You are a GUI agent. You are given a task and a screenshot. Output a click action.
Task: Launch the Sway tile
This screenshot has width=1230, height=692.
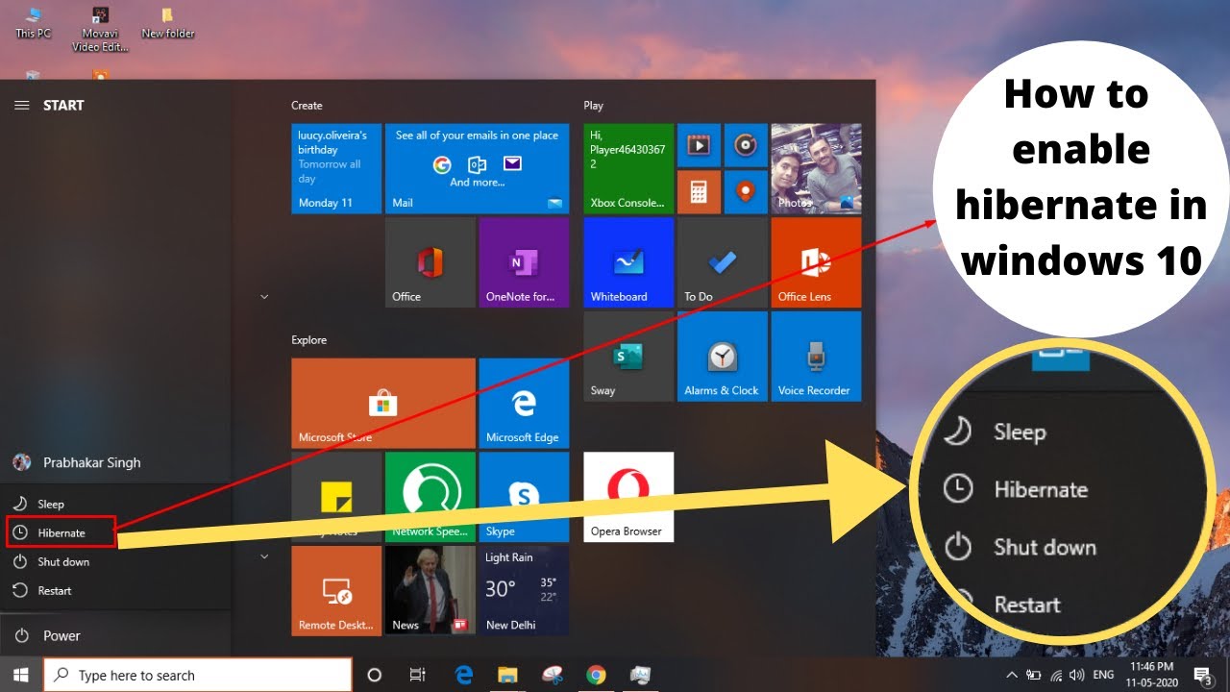point(628,357)
